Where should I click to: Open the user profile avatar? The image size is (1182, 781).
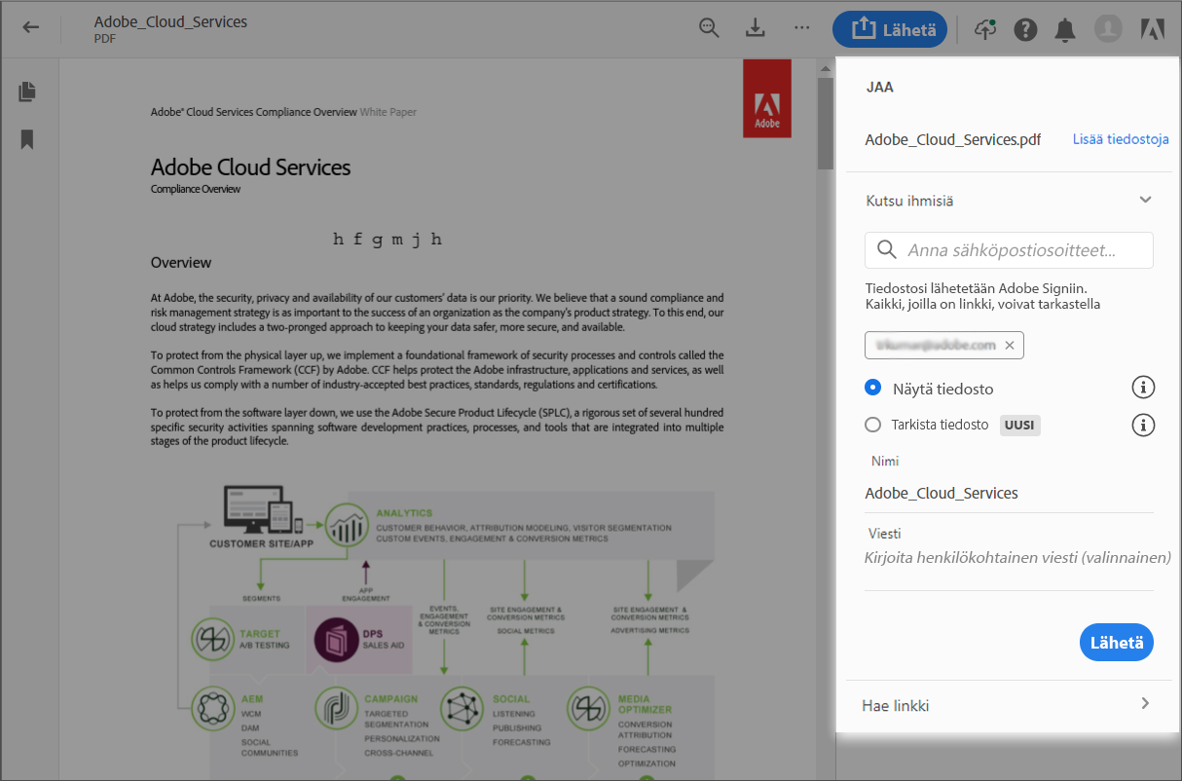1108,29
